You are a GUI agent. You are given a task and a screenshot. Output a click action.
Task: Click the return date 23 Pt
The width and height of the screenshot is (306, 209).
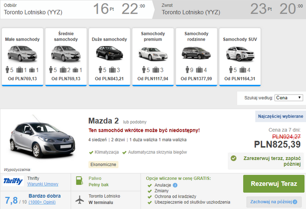261,9
